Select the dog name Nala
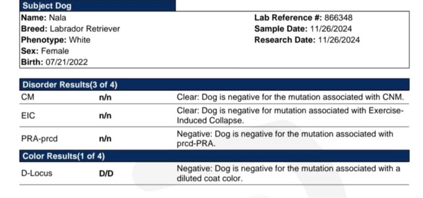The width and height of the screenshot is (423, 198). [x=58, y=18]
